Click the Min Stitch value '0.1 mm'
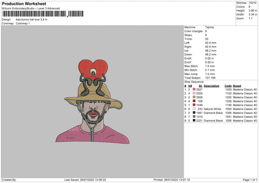 [x=210, y=70]
